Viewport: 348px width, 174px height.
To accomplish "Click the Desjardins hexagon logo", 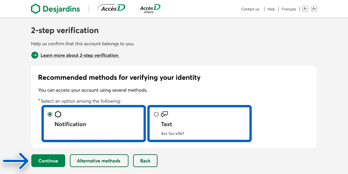I will (x=35, y=9).
